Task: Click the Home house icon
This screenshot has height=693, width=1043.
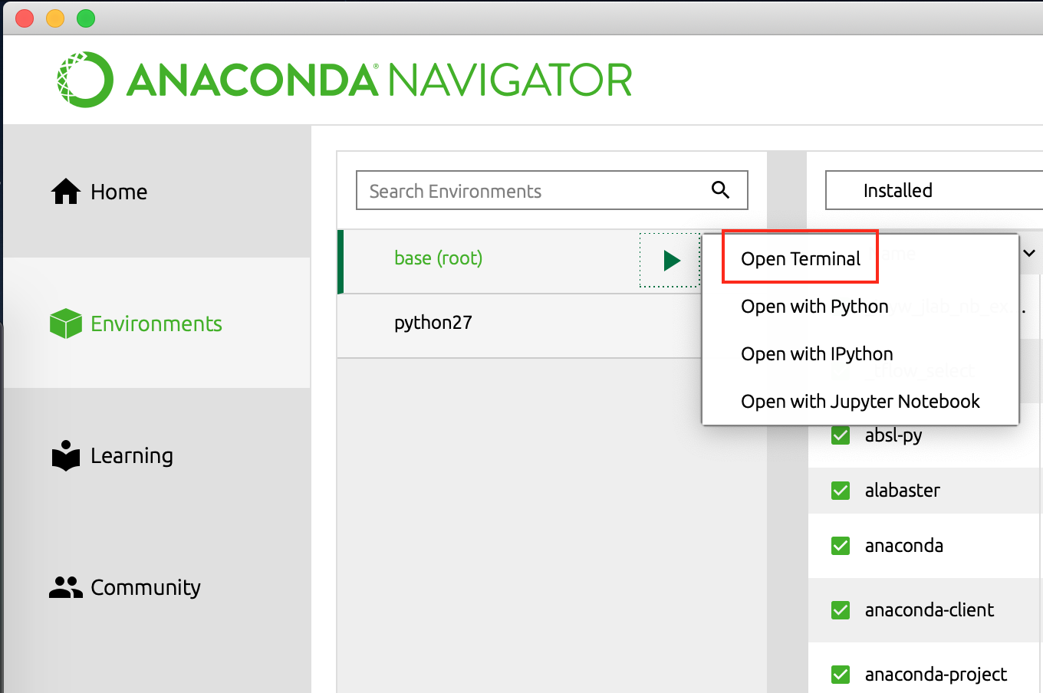Action: pyautogui.click(x=66, y=192)
